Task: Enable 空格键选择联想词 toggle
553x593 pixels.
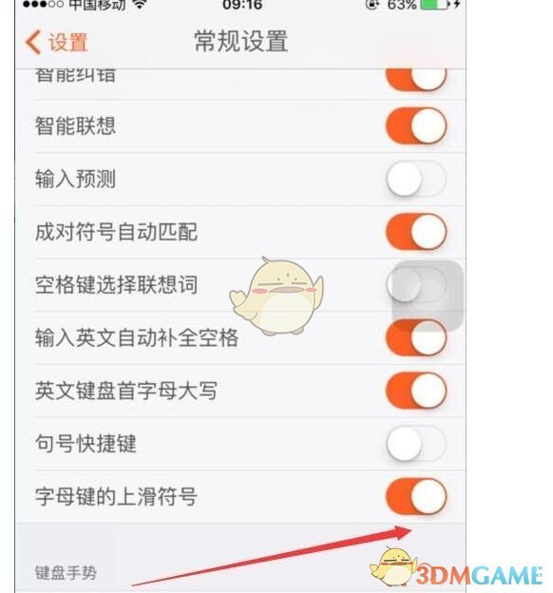Action: coord(416,284)
